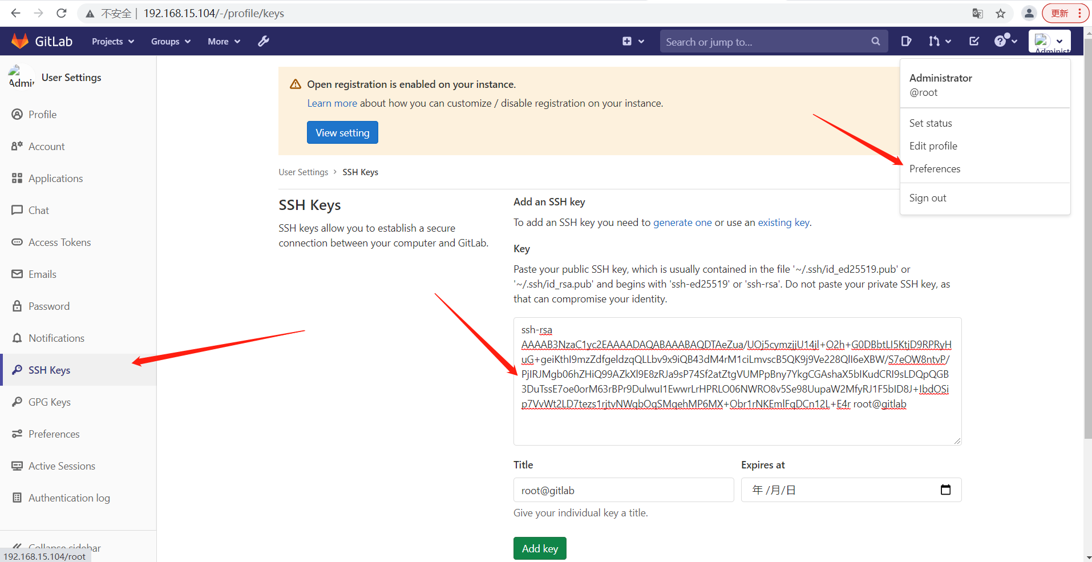Expand the More dropdown
1092x562 pixels.
click(224, 41)
